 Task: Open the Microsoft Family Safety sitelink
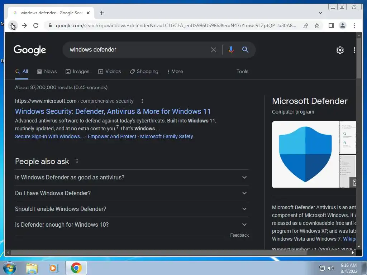166,136
